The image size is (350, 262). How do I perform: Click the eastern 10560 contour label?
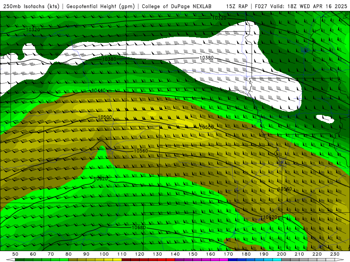point(285,189)
